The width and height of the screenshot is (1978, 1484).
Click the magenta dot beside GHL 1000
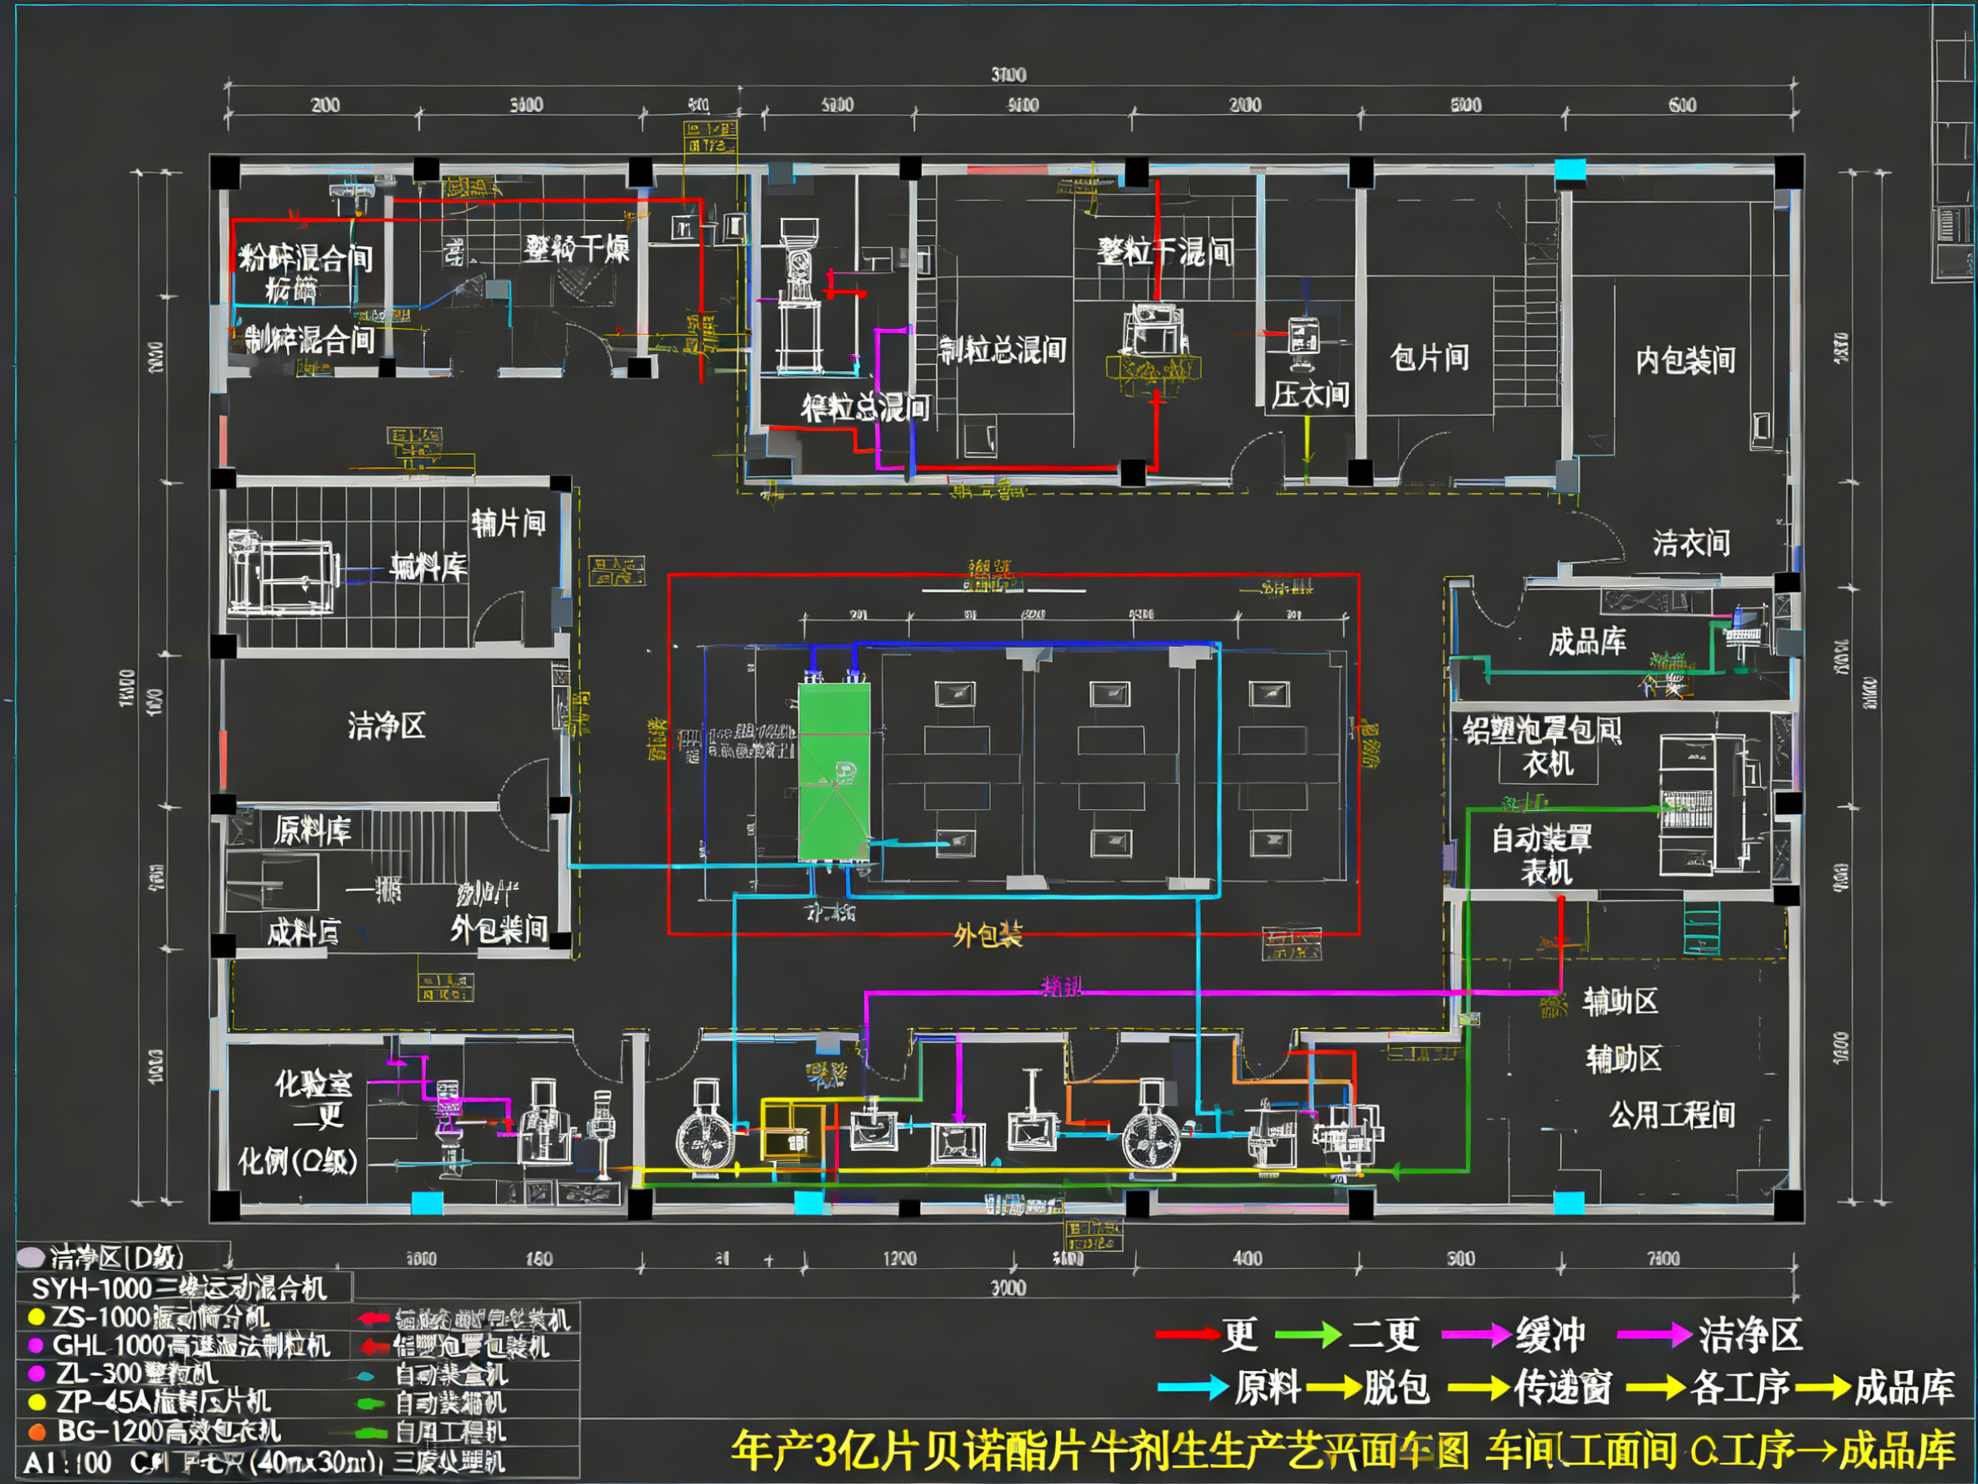point(37,1345)
